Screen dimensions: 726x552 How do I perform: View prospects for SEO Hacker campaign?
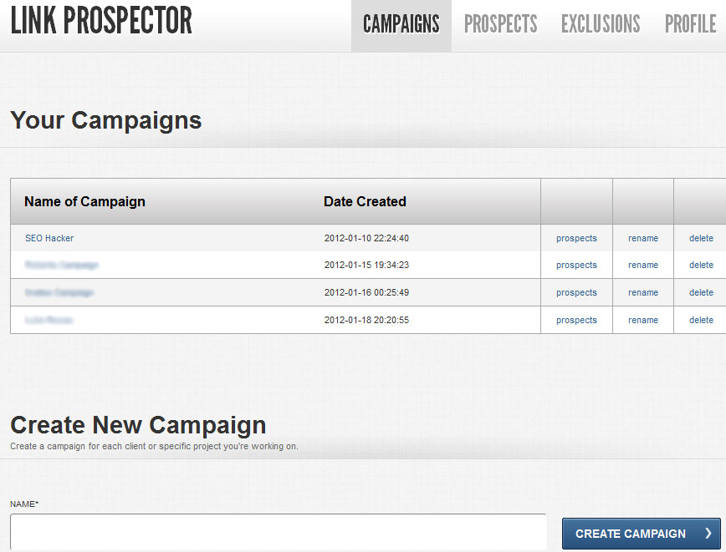pos(576,238)
